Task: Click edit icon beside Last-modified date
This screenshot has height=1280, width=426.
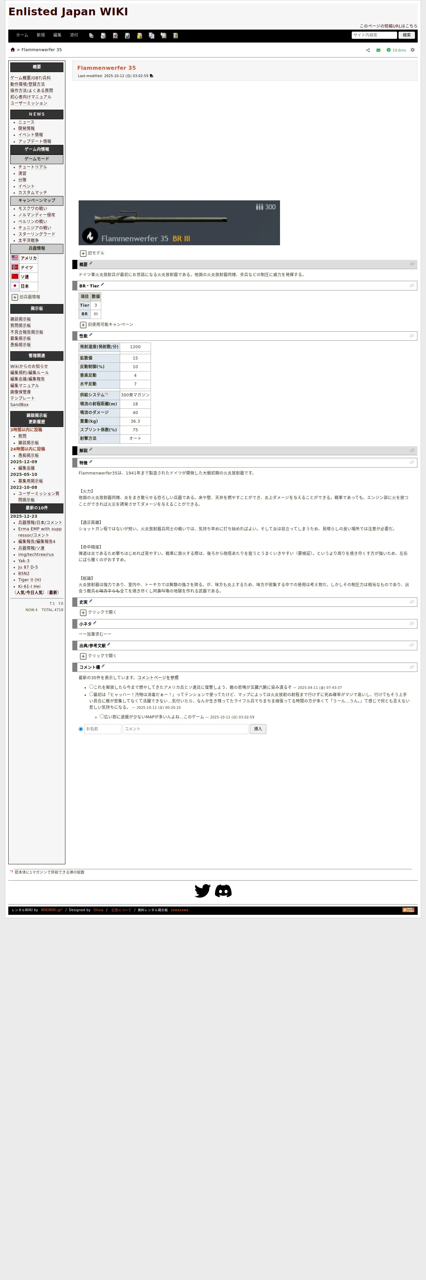Action: [x=152, y=76]
